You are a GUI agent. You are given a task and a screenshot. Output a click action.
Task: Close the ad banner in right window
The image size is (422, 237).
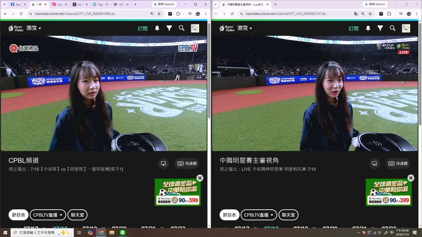pos(411,178)
